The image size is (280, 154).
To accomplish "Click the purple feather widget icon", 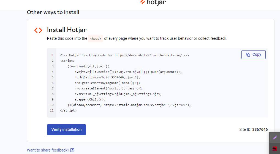I will tap(275, 137).
